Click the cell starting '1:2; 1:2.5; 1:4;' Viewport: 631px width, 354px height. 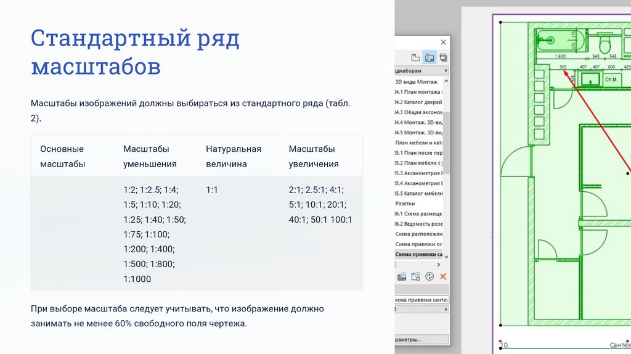pyautogui.click(x=155, y=234)
